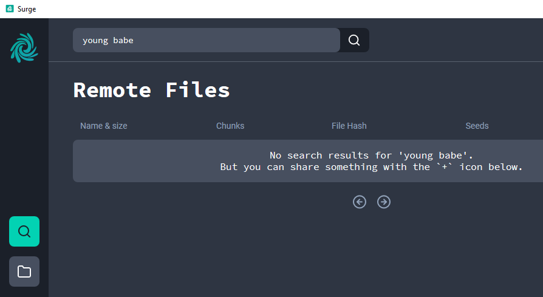Open the folder icon in the sidebar
This screenshot has height=297, width=543.
[24, 271]
